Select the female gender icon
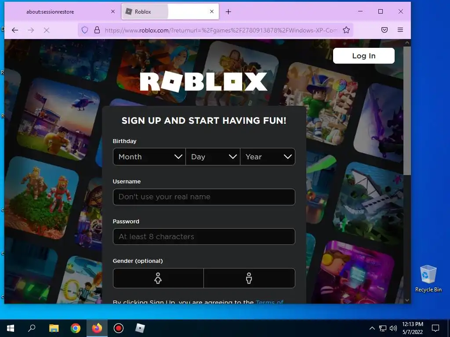This screenshot has height=337, width=450. tap(158, 278)
